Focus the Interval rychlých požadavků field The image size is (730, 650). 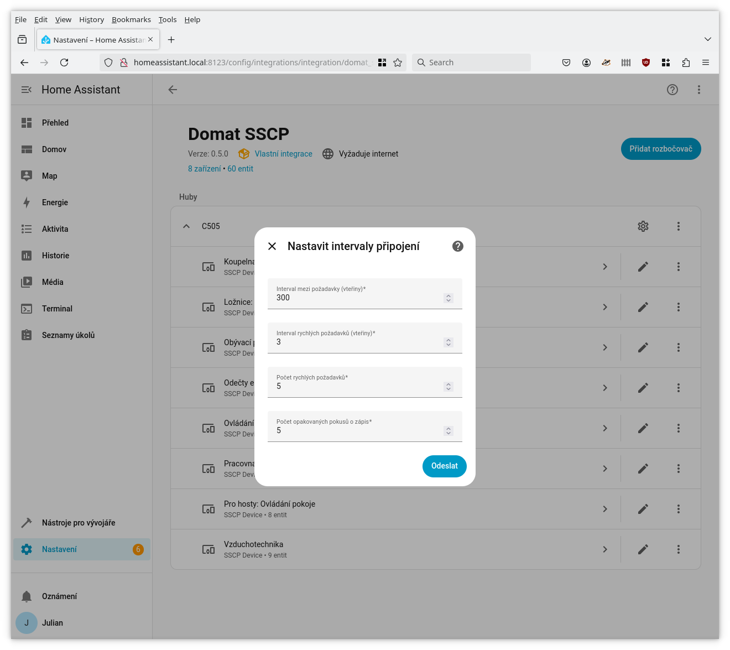click(x=365, y=338)
